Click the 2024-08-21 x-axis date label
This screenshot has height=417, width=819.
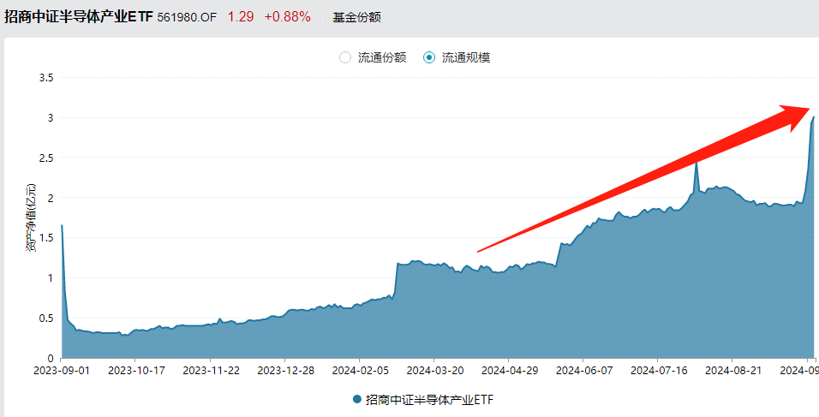tap(732, 371)
